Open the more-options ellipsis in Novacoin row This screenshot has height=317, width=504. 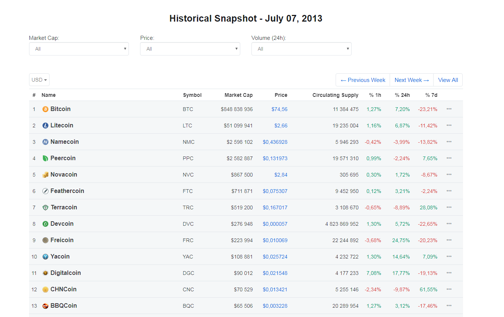pyautogui.click(x=449, y=175)
